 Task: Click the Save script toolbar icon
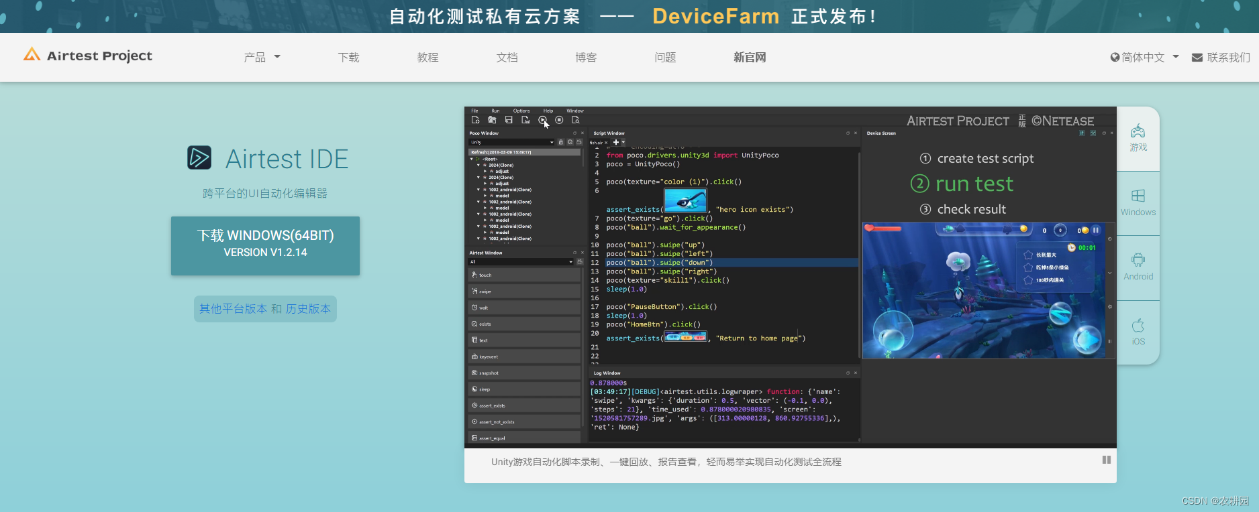509,120
